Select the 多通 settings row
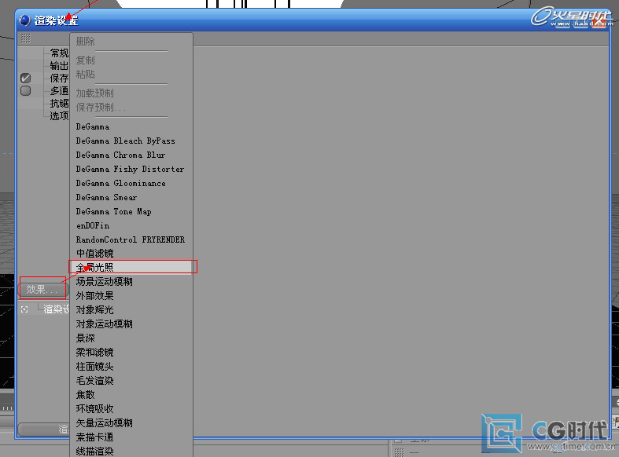The height and width of the screenshot is (457, 619). pyautogui.click(x=59, y=90)
